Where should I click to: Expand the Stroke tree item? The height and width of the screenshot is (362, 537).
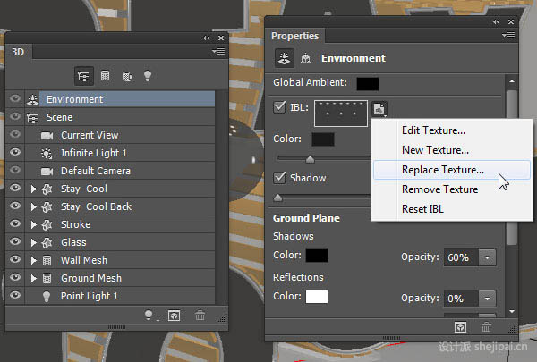pos(34,224)
